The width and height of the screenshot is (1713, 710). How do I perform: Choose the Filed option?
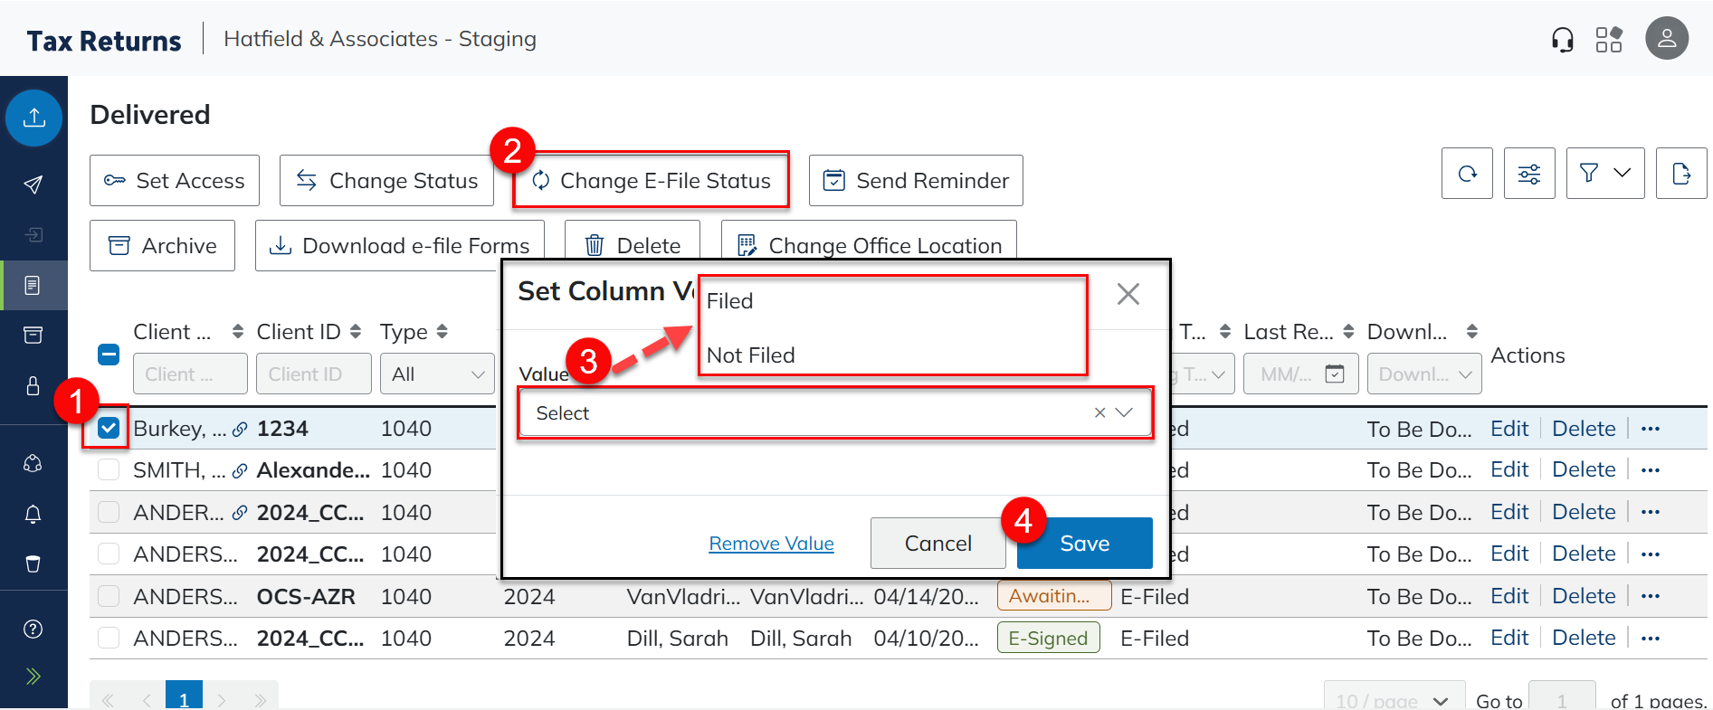(730, 301)
